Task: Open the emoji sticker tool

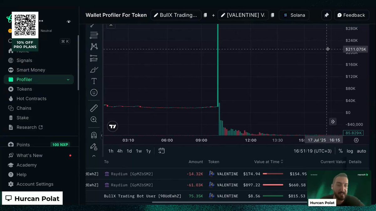Action: click(x=94, y=93)
